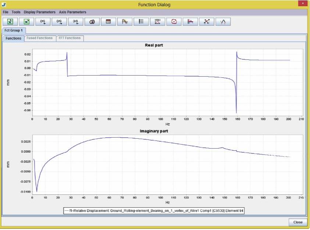Open the Display Parameters menu

click(39, 12)
